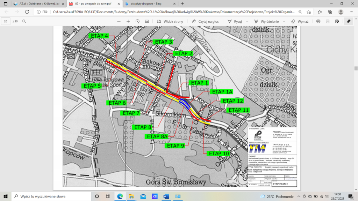Rotate the PDF page
This screenshot has width=358, height=201.
click(x=137, y=21)
